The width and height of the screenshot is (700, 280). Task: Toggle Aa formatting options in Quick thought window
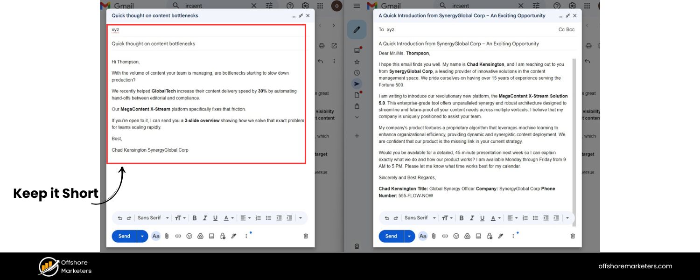pos(156,236)
